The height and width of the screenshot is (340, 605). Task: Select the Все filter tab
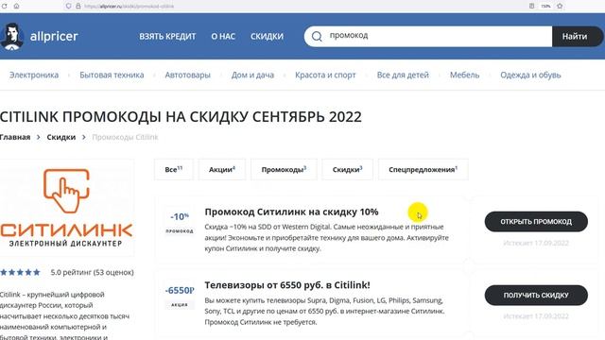[x=174, y=170]
